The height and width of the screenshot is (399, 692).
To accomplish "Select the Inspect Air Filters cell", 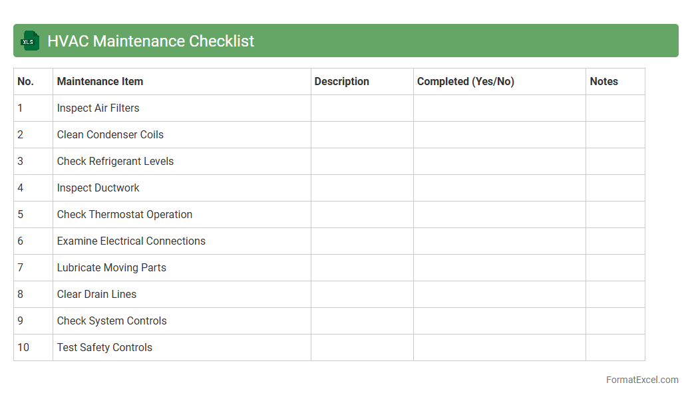I will [98, 108].
